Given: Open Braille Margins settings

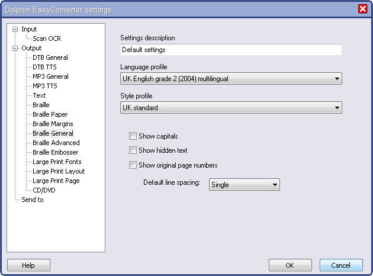Looking at the screenshot, I should 53,124.
